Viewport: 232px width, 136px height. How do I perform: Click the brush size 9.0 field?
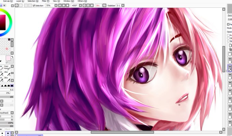(7, 90)
